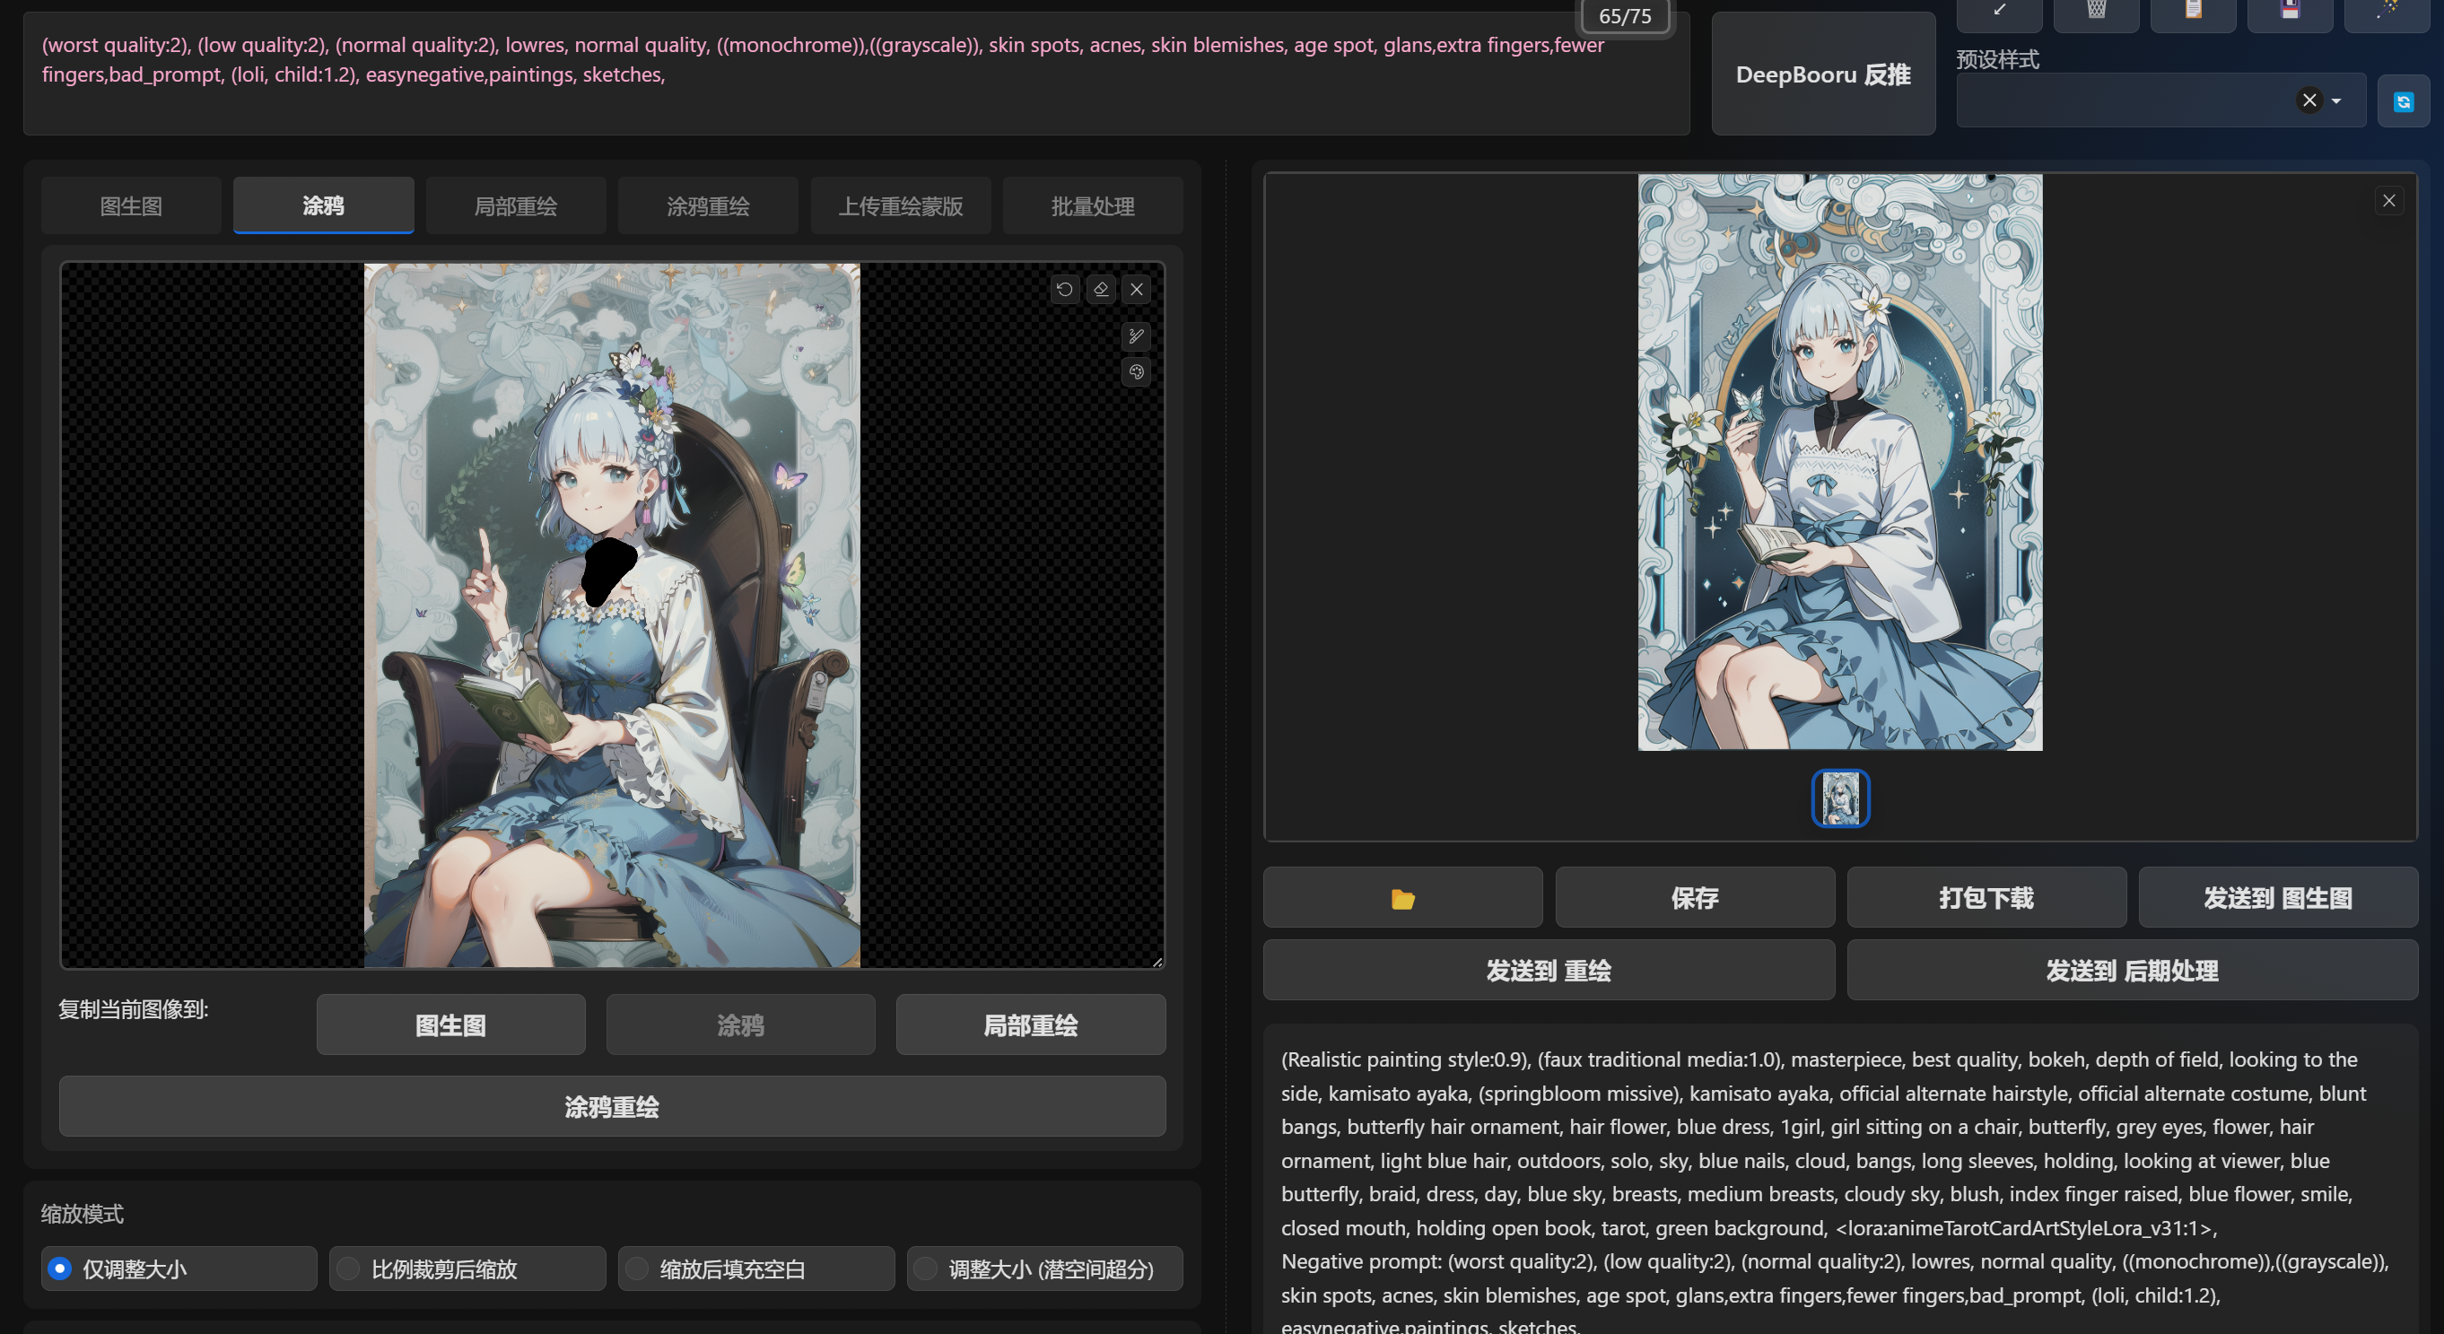Select the 比例裁剪后缩放 radio option
The height and width of the screenshot is (1334, 2444).
coord(467,1269)
